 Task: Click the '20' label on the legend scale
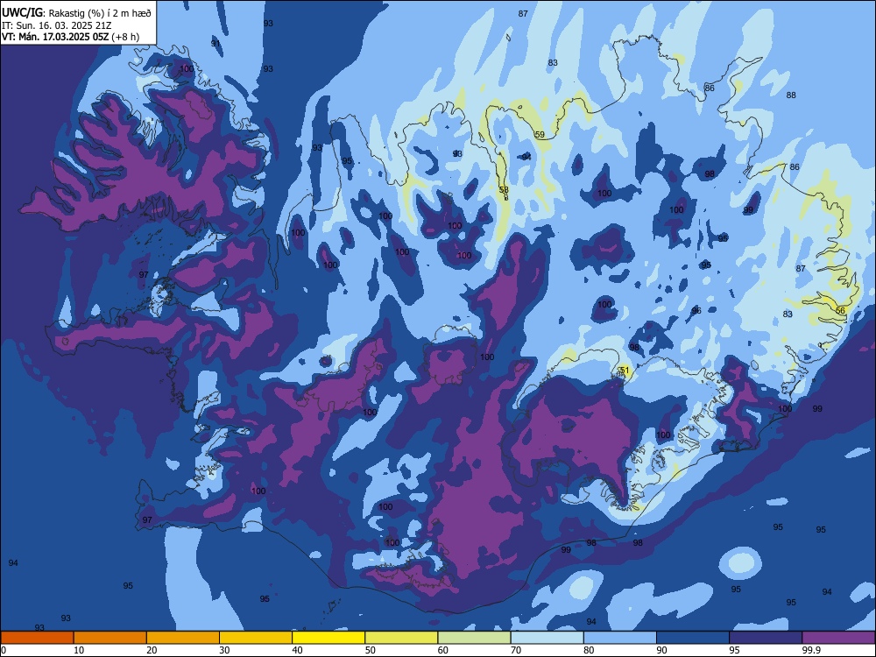(152, 650)
